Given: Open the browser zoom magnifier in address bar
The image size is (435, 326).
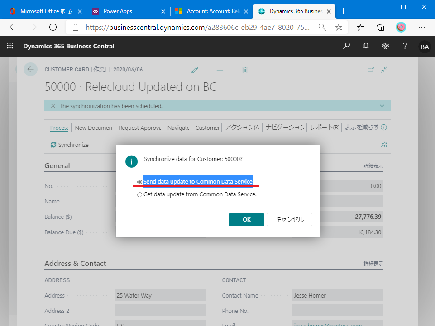Looking at the screenshot, I should pyautogui.click(x=322, y=27).
